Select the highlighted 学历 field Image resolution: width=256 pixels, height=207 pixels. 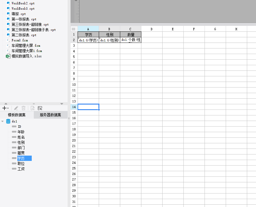[x=24, y=158]
